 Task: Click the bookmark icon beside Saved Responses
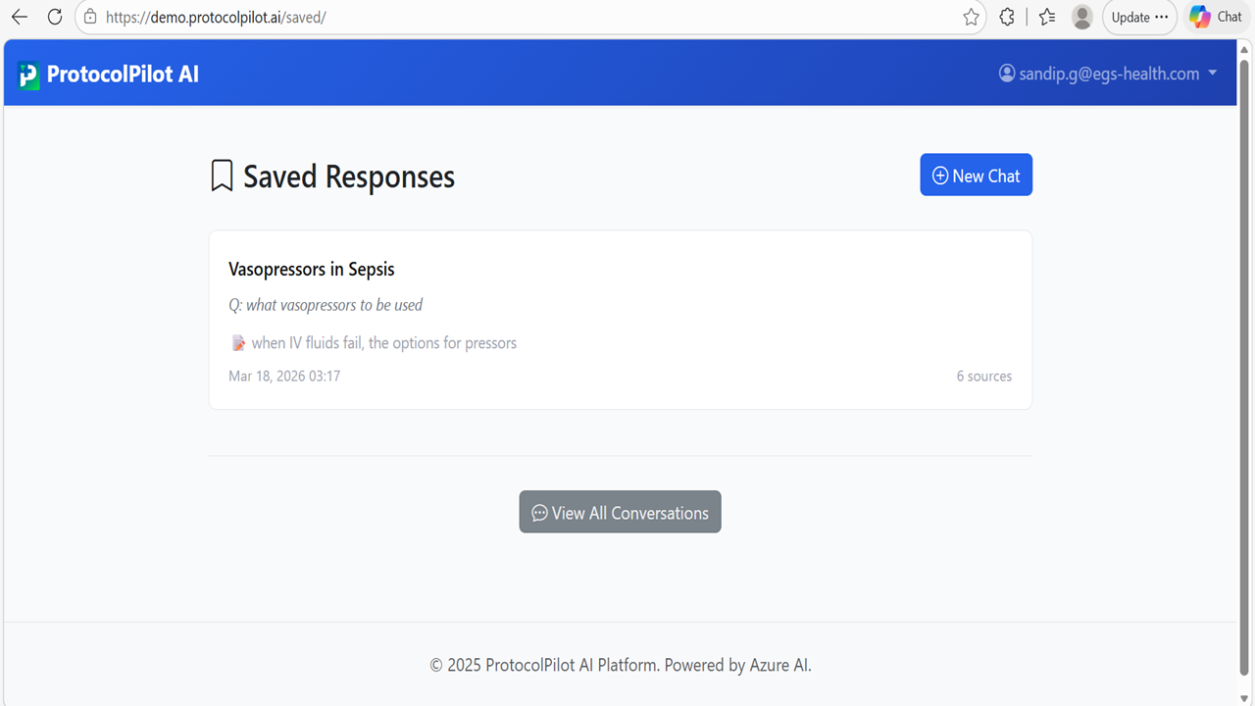coord(222,176)
